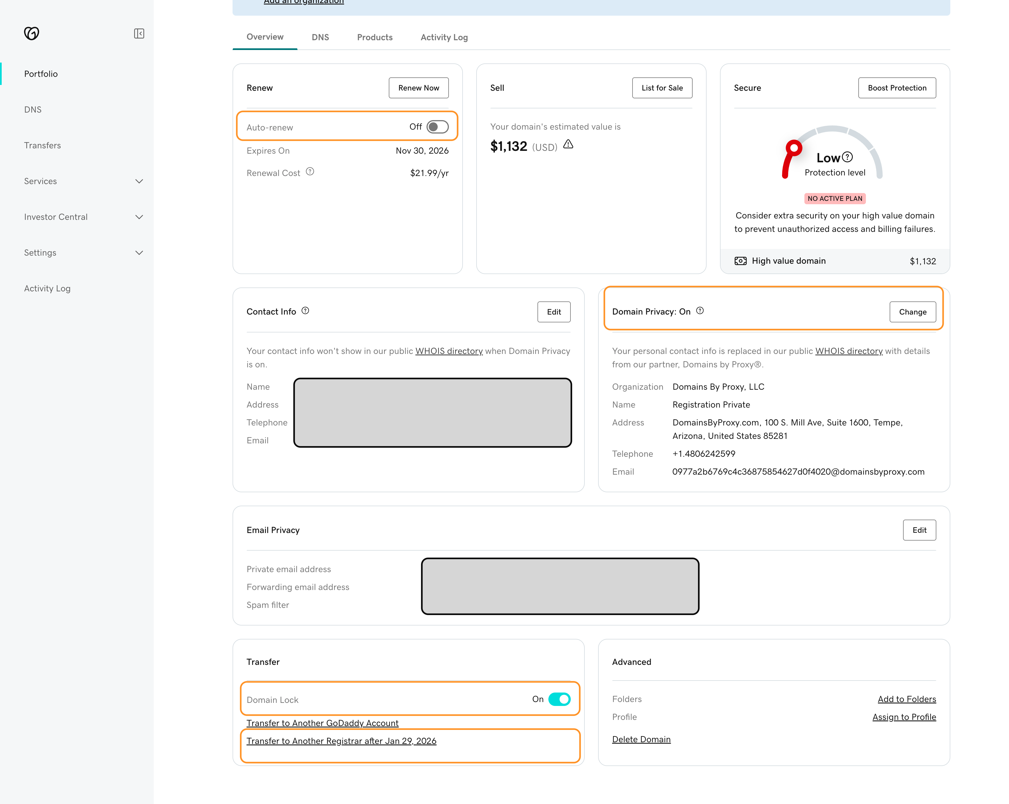The width and height of the screenshot is (1009, 804).
Task: Click the Add to Folders link
Action: coord(907,699)
